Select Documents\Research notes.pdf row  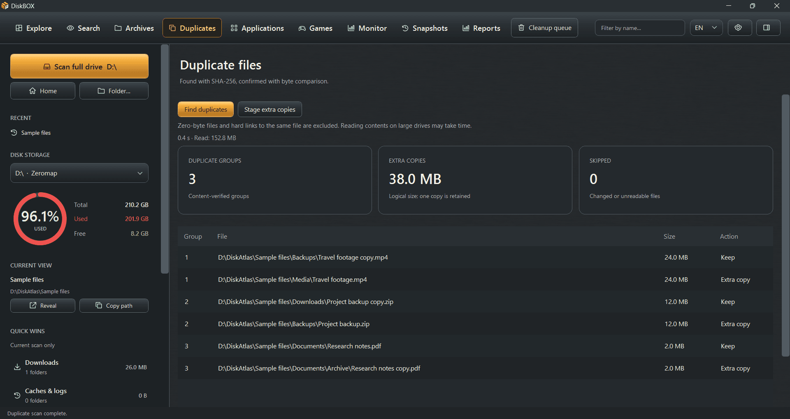(475, 346)
